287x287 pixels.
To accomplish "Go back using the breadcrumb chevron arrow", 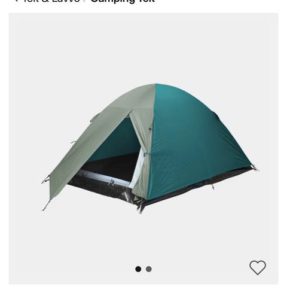I will [x=17, y=1].
